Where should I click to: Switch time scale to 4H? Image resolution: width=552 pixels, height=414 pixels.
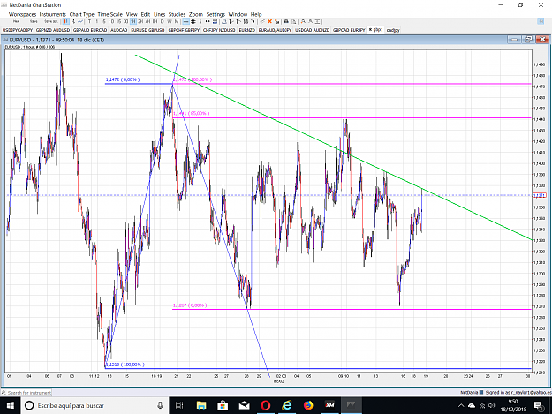click(147, 21)
